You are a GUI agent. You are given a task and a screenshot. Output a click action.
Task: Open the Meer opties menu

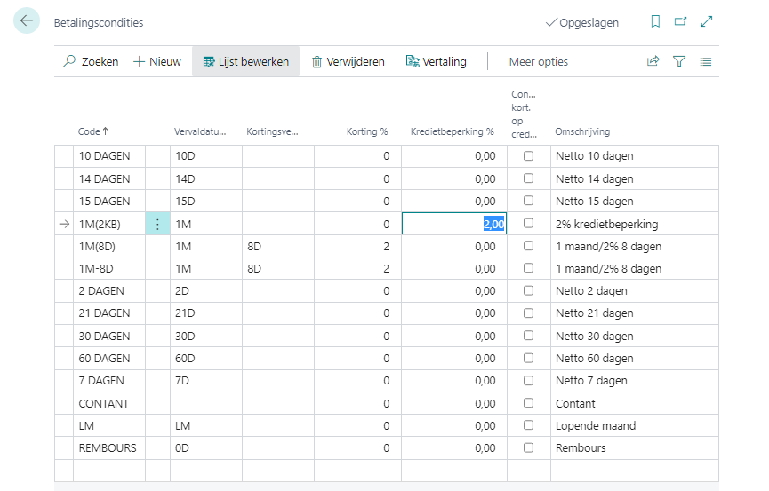tap(538, 61)
